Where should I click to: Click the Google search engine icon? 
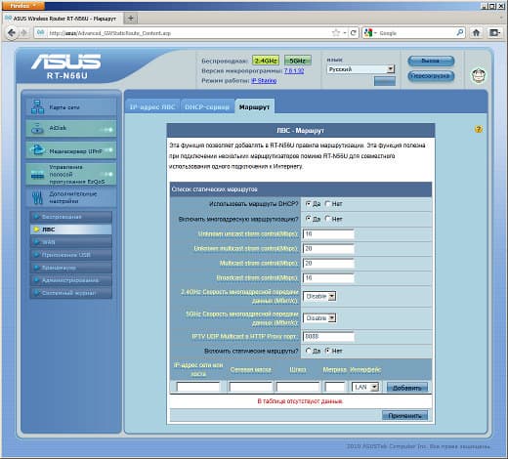pyautogui.click(x=368, y=33)
